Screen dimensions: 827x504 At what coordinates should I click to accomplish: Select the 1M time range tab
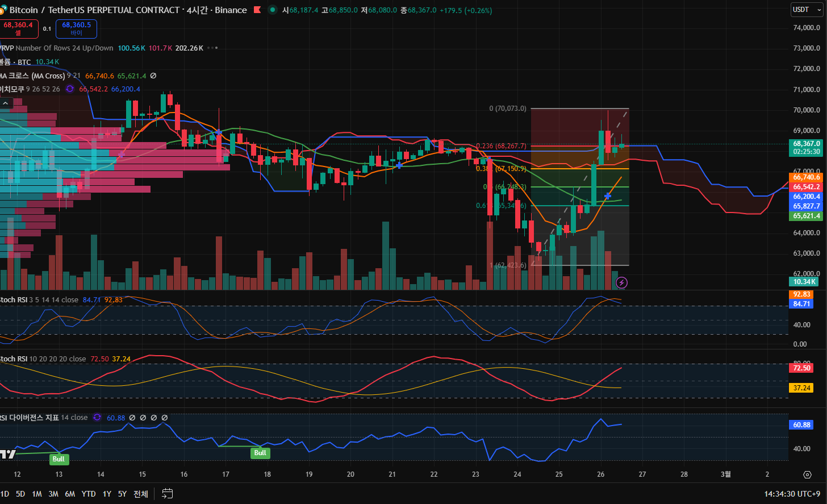coord(37,494)
